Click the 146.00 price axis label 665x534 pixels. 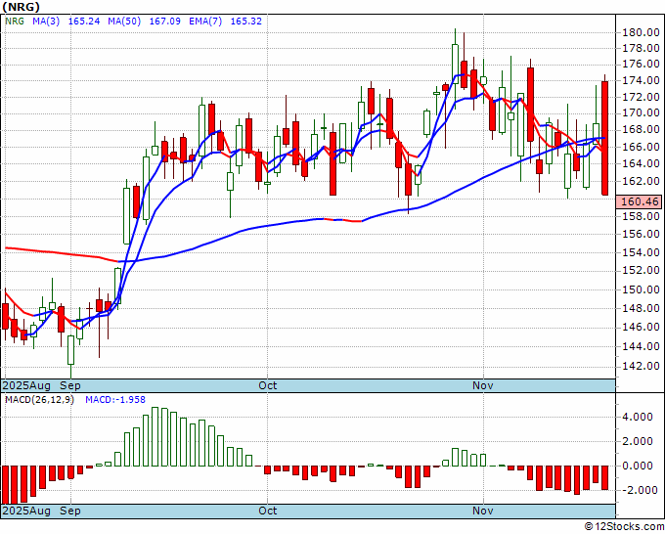point(641,327)
